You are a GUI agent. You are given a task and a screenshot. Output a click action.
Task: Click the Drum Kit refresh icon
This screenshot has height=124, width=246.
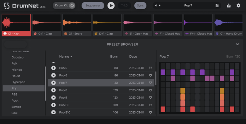[72, 5]
